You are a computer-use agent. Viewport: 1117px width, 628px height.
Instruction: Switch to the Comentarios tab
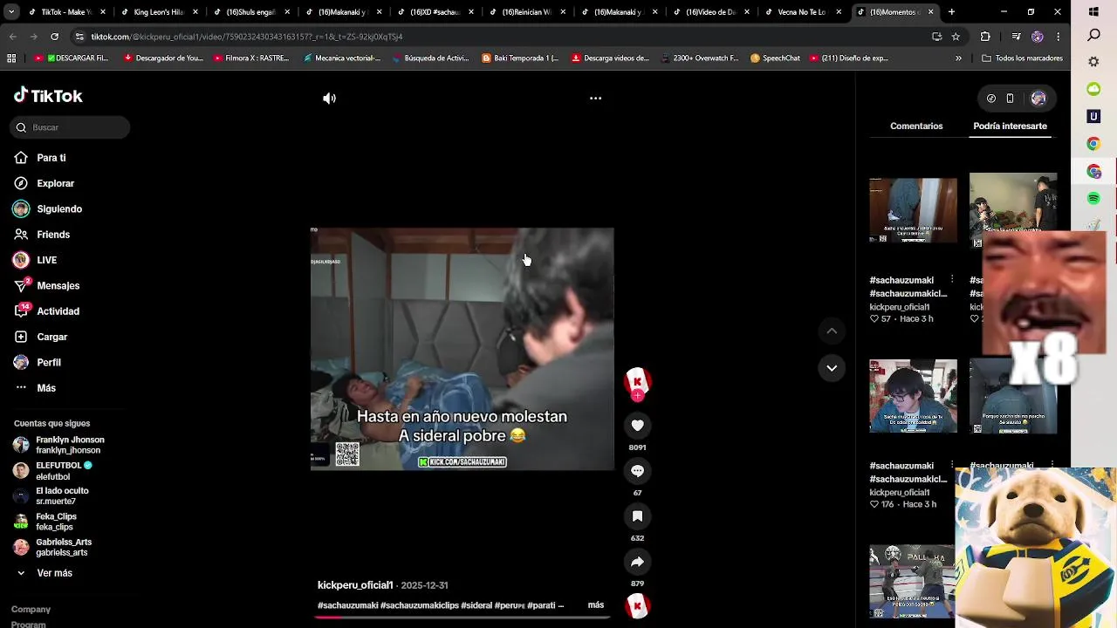916,126
